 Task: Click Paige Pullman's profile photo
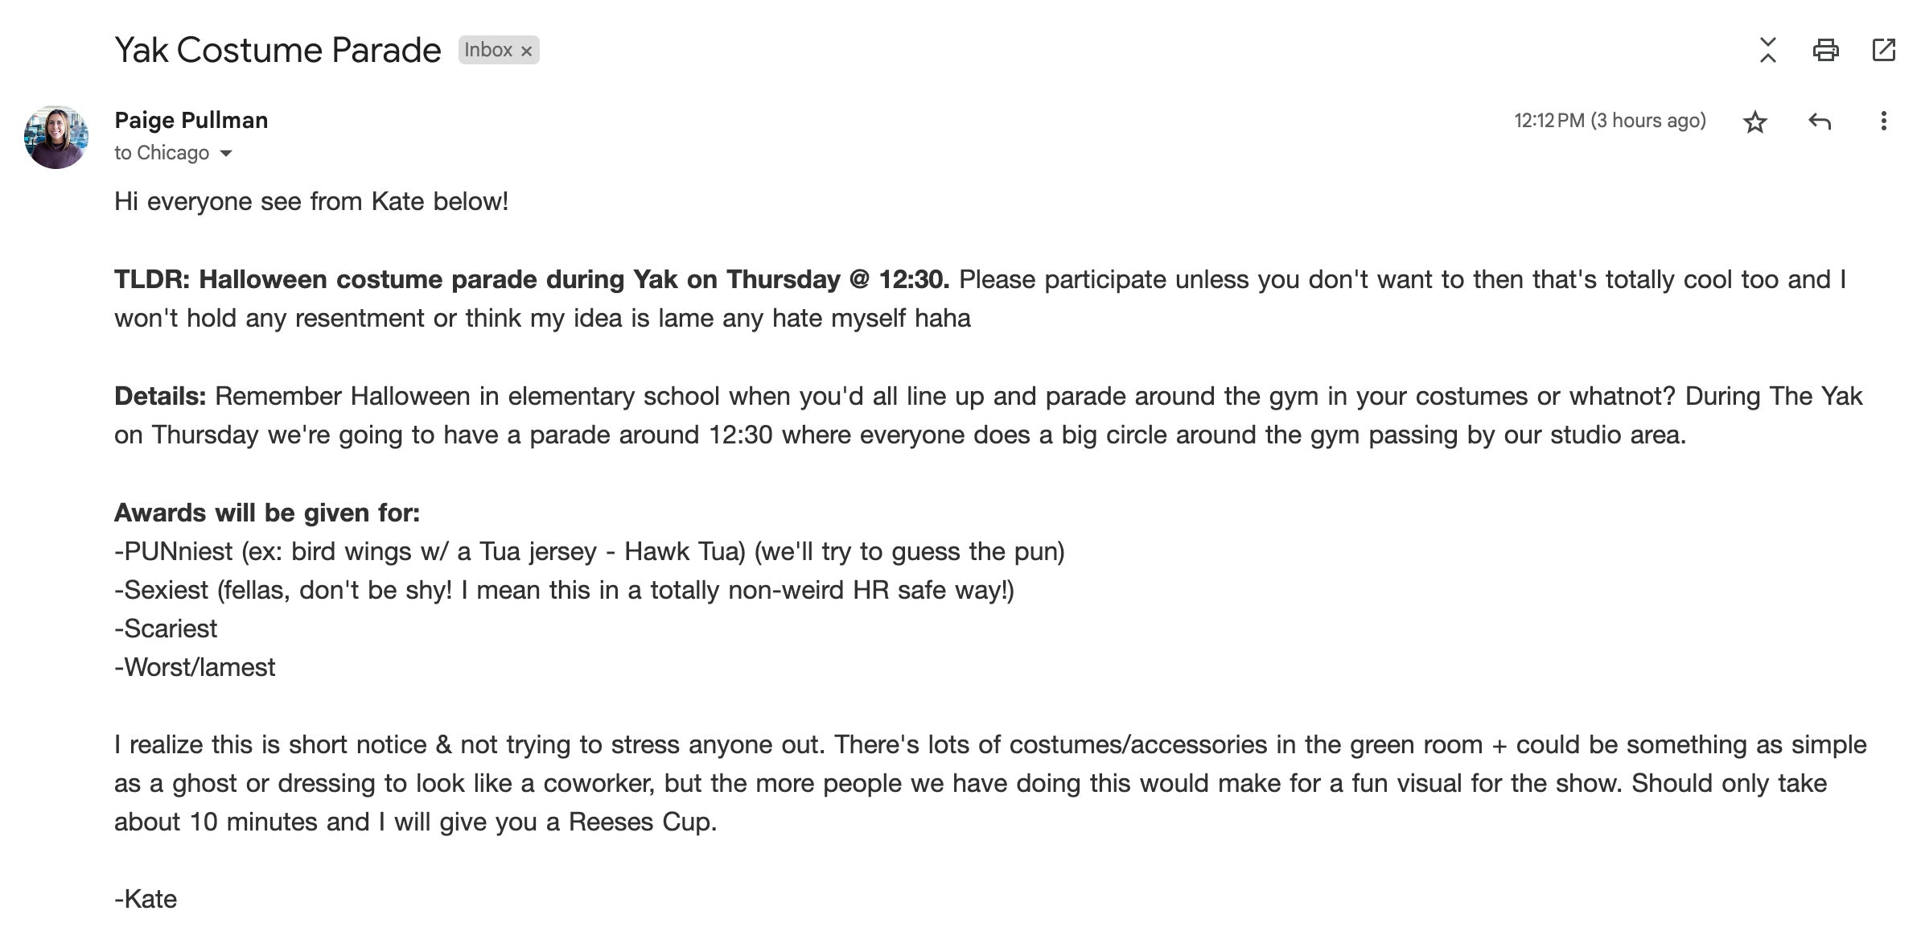(56, 137)
